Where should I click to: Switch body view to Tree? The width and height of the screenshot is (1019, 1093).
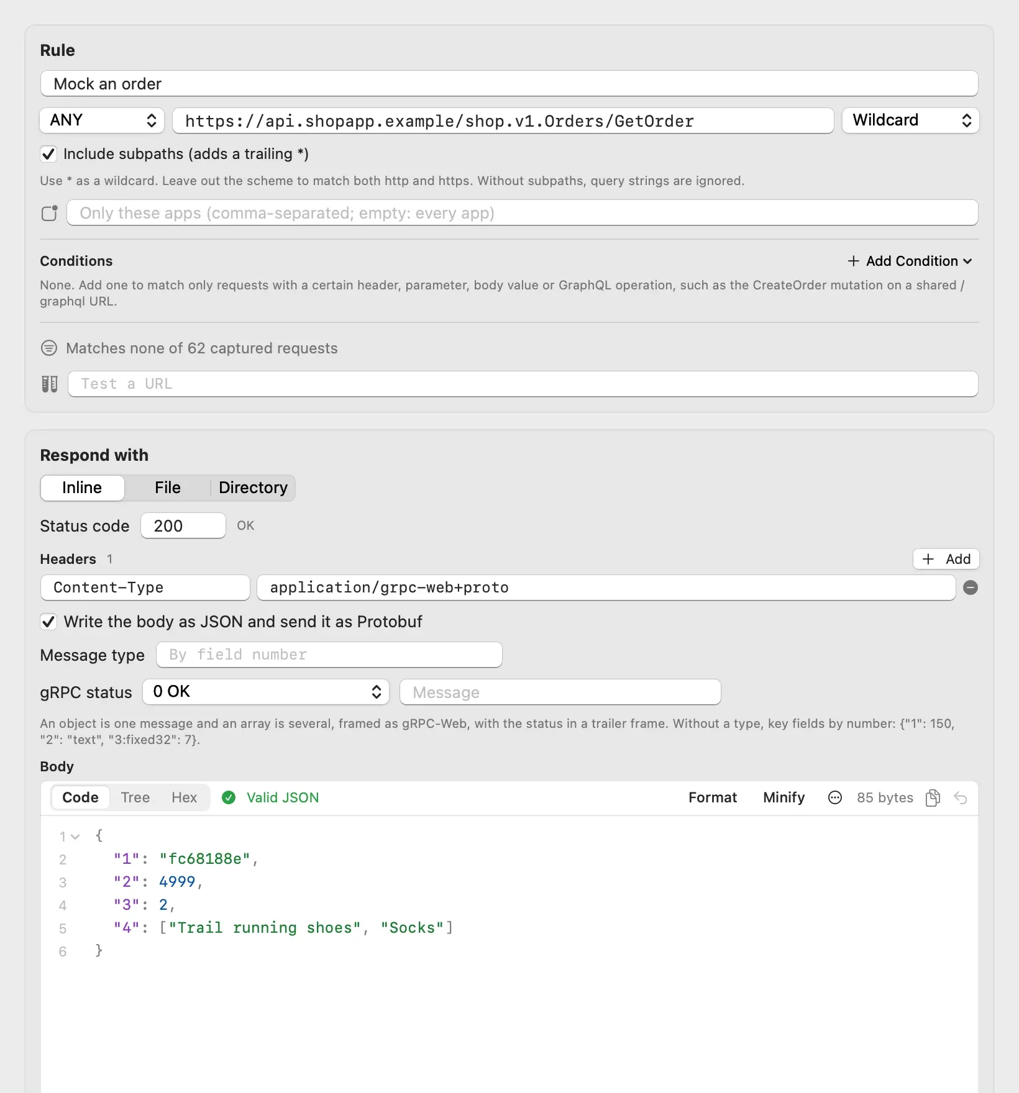click(x=135, y=797)
